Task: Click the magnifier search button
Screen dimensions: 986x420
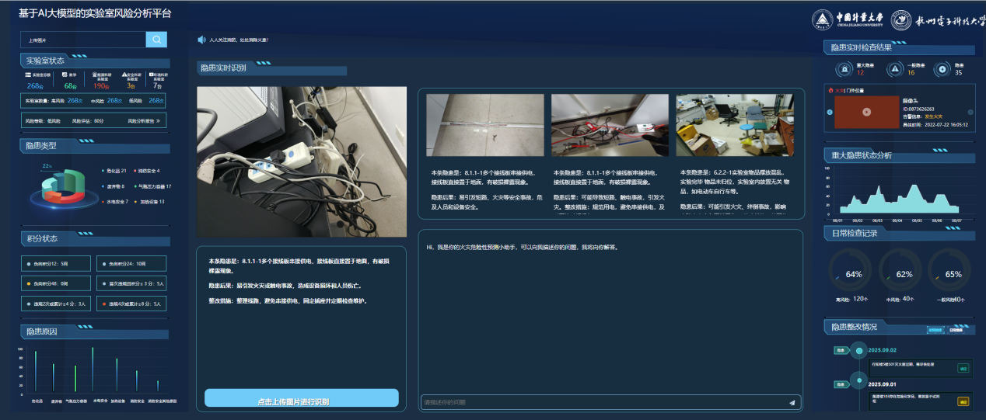Action: click(156, 40)
